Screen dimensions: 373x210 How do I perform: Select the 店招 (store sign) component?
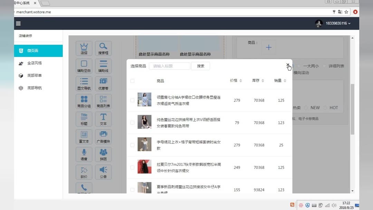pyautogui.click(x=84, y=48)
